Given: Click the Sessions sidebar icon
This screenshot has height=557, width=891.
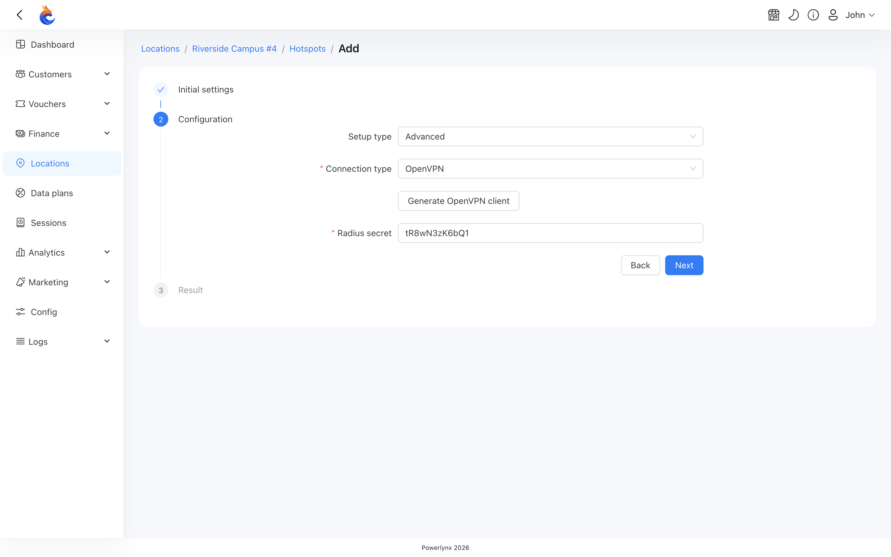Looking at the screenshot, I should 20,222.
